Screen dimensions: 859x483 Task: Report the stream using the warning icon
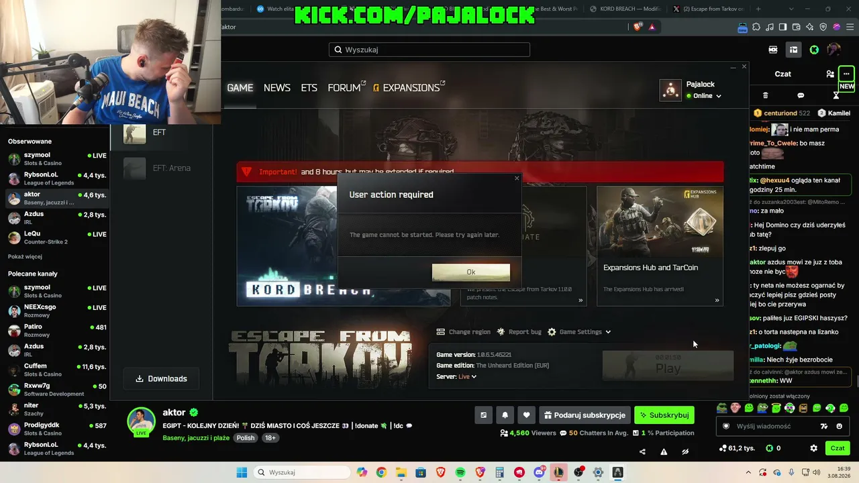coord(664,452)
